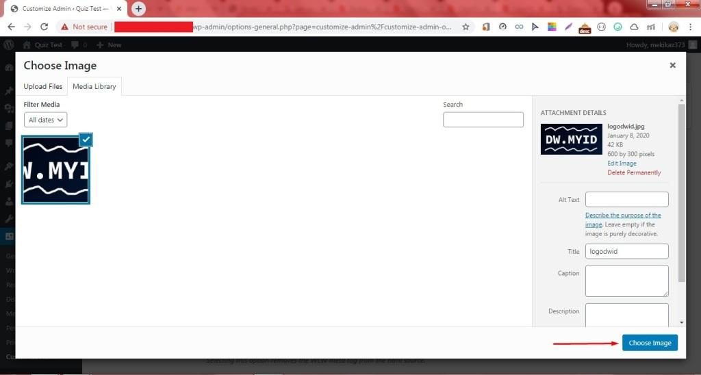This screenshot has width=701, height=375.
Task: Click the infinity loop extension icon
Action: click(x=519, y=27)
